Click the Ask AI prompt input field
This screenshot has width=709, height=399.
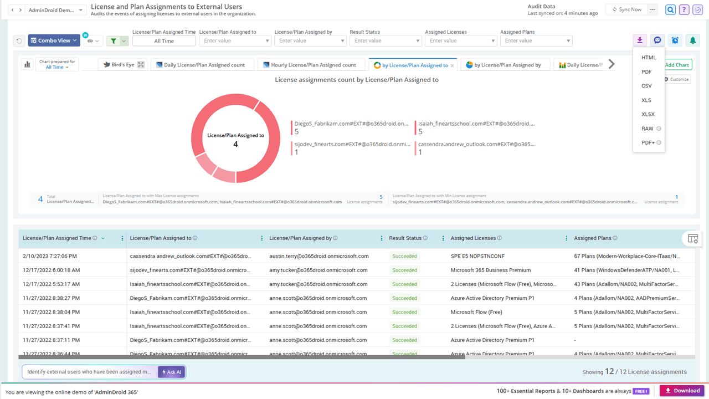90,372
